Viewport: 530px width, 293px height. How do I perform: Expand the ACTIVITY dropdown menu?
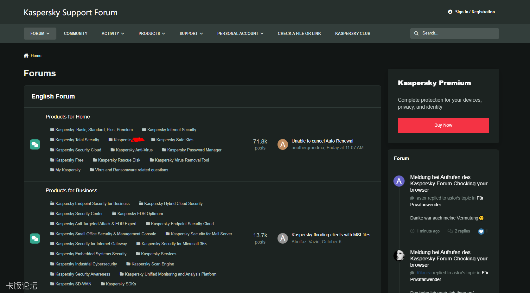coord(113,34)
